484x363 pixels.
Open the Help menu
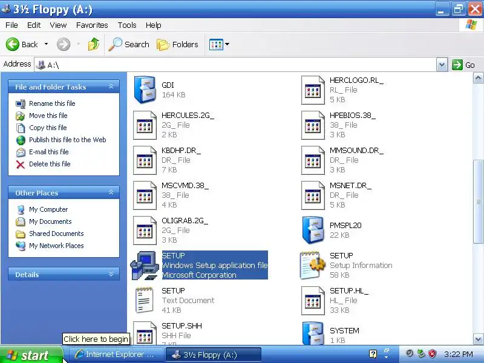pyautogui.click(x=154, y=25)
